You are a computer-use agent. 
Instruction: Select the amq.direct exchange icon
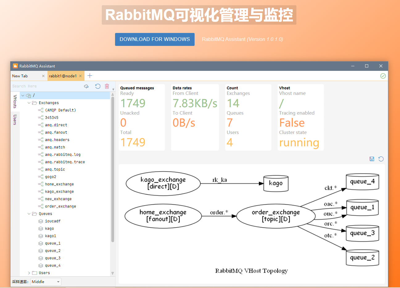click(40, 125)
